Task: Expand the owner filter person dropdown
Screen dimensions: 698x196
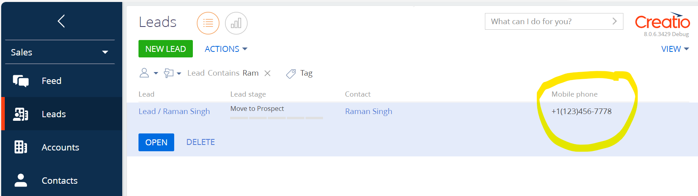Action: 149,73
